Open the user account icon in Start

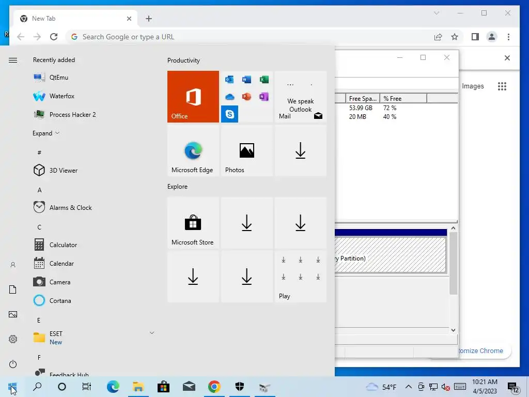pyautogui.click(x=13, y=265)
